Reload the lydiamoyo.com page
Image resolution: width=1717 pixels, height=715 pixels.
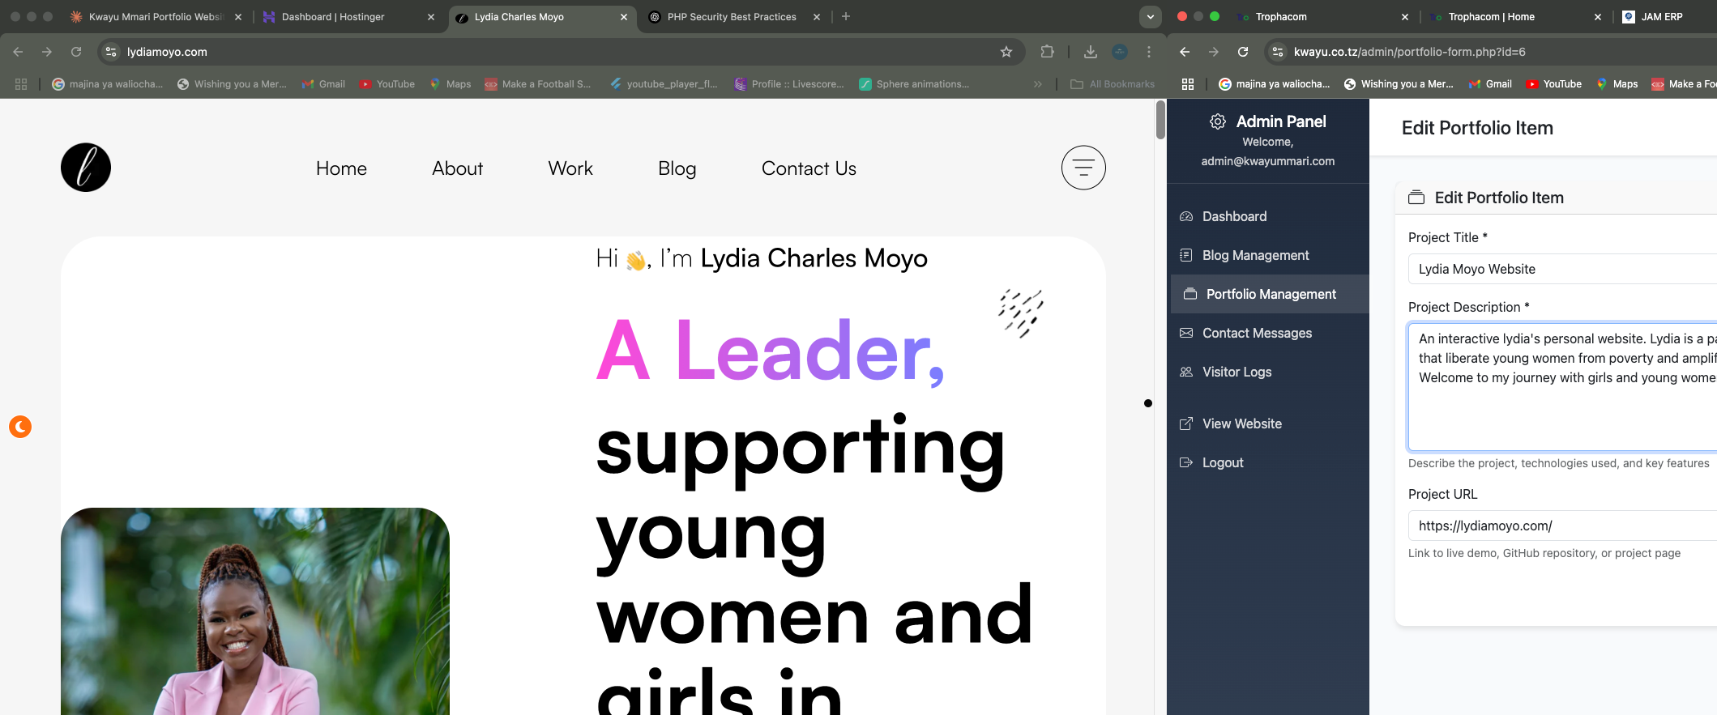point(76,52)
